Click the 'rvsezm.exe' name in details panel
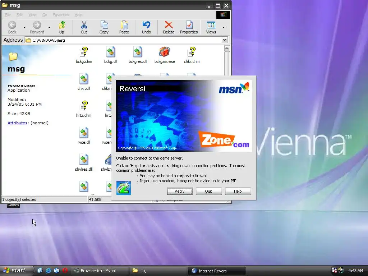368x276 pixels. click(21, 86)
